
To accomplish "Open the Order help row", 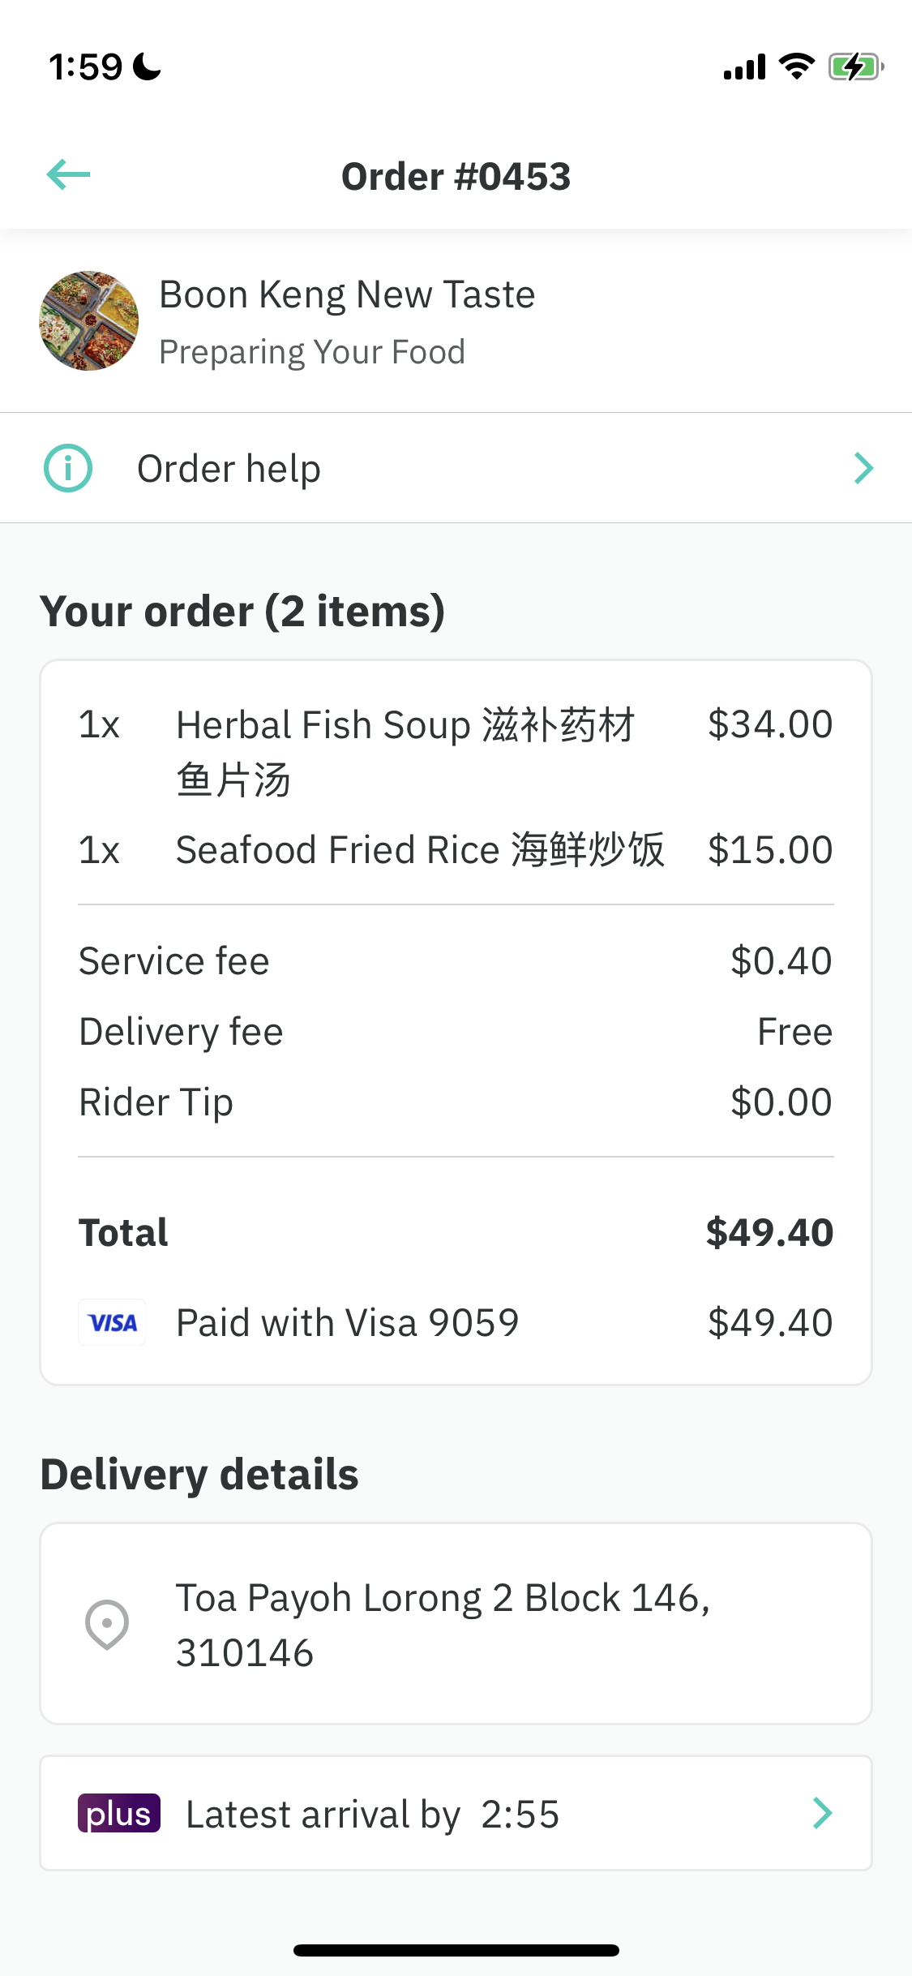I will pyautogui.click(x=456, y=468).
